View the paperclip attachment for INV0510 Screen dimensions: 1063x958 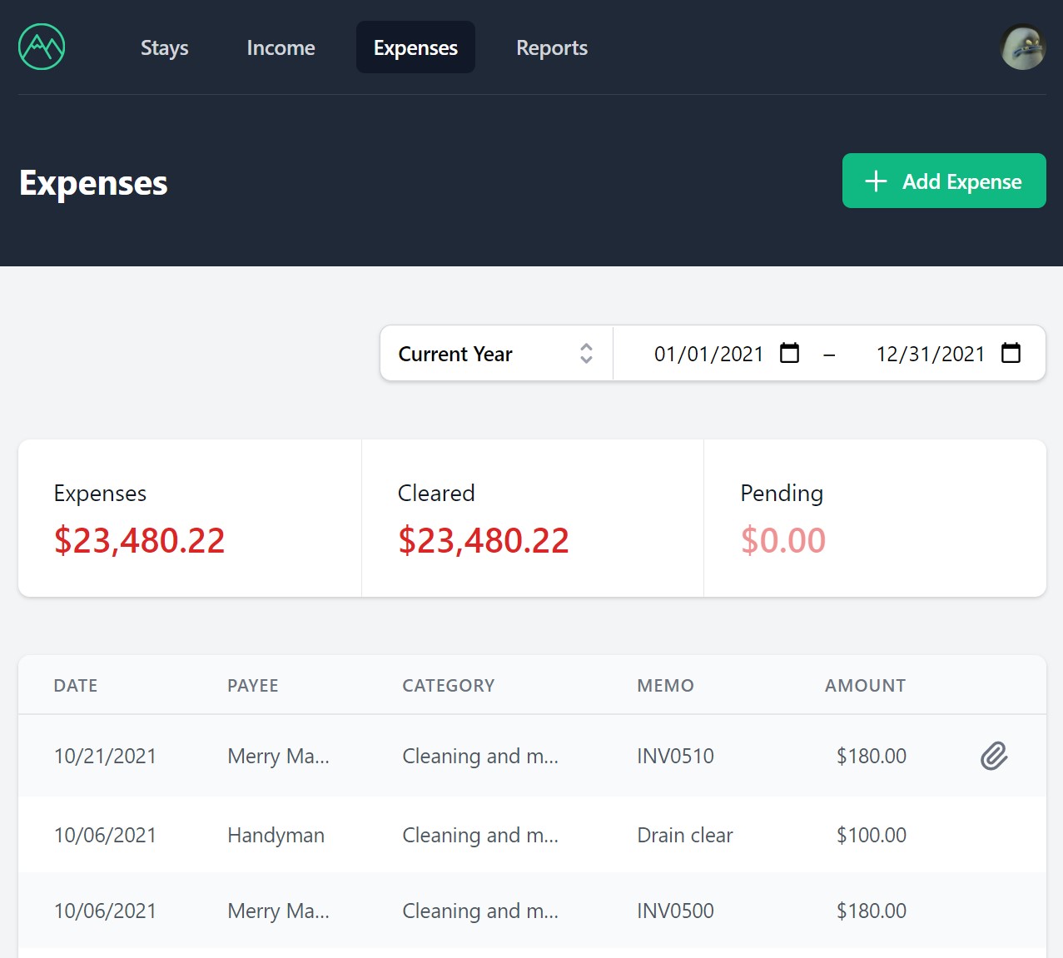(x=993, y=756)
